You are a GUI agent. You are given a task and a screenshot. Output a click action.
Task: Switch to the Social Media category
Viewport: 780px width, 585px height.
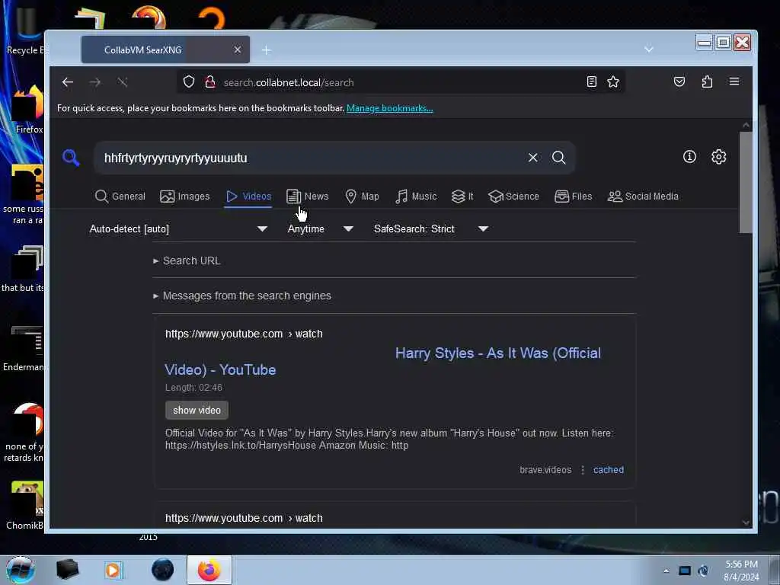tap(643, 196)
